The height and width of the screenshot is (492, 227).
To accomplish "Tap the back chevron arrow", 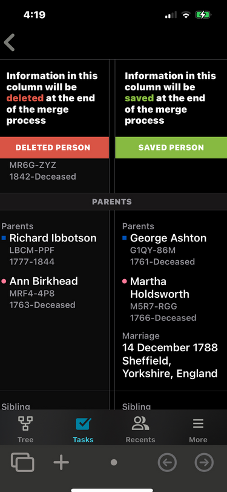I will pos(10,42).
